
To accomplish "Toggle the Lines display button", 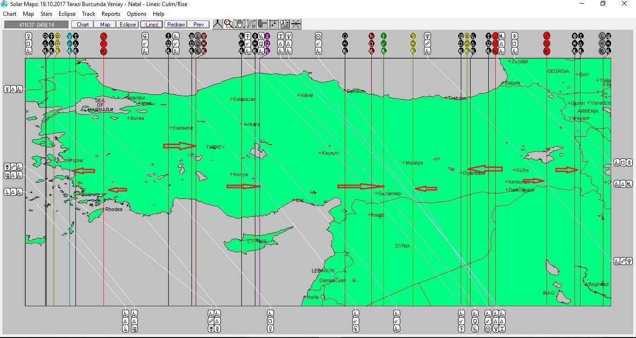I will [x=151, y=25].
